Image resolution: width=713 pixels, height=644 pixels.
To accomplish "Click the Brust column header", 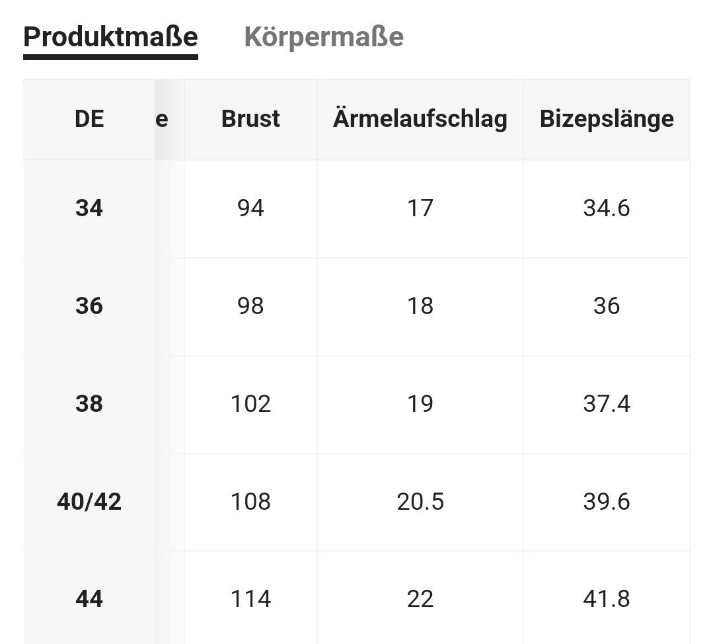I will [250, 119].
